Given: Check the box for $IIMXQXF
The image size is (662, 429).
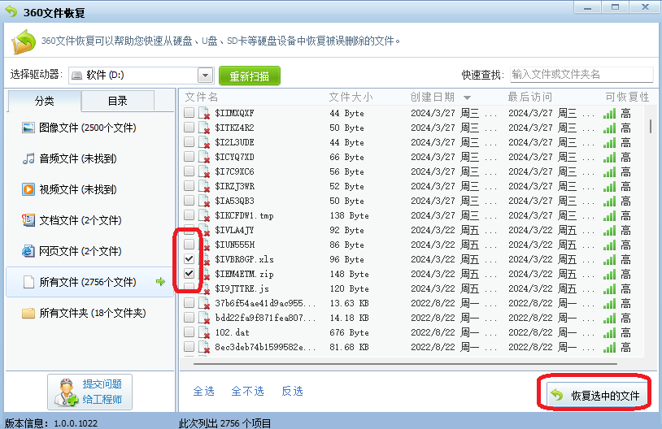Looking at the screenshot, I should (189, 113).
